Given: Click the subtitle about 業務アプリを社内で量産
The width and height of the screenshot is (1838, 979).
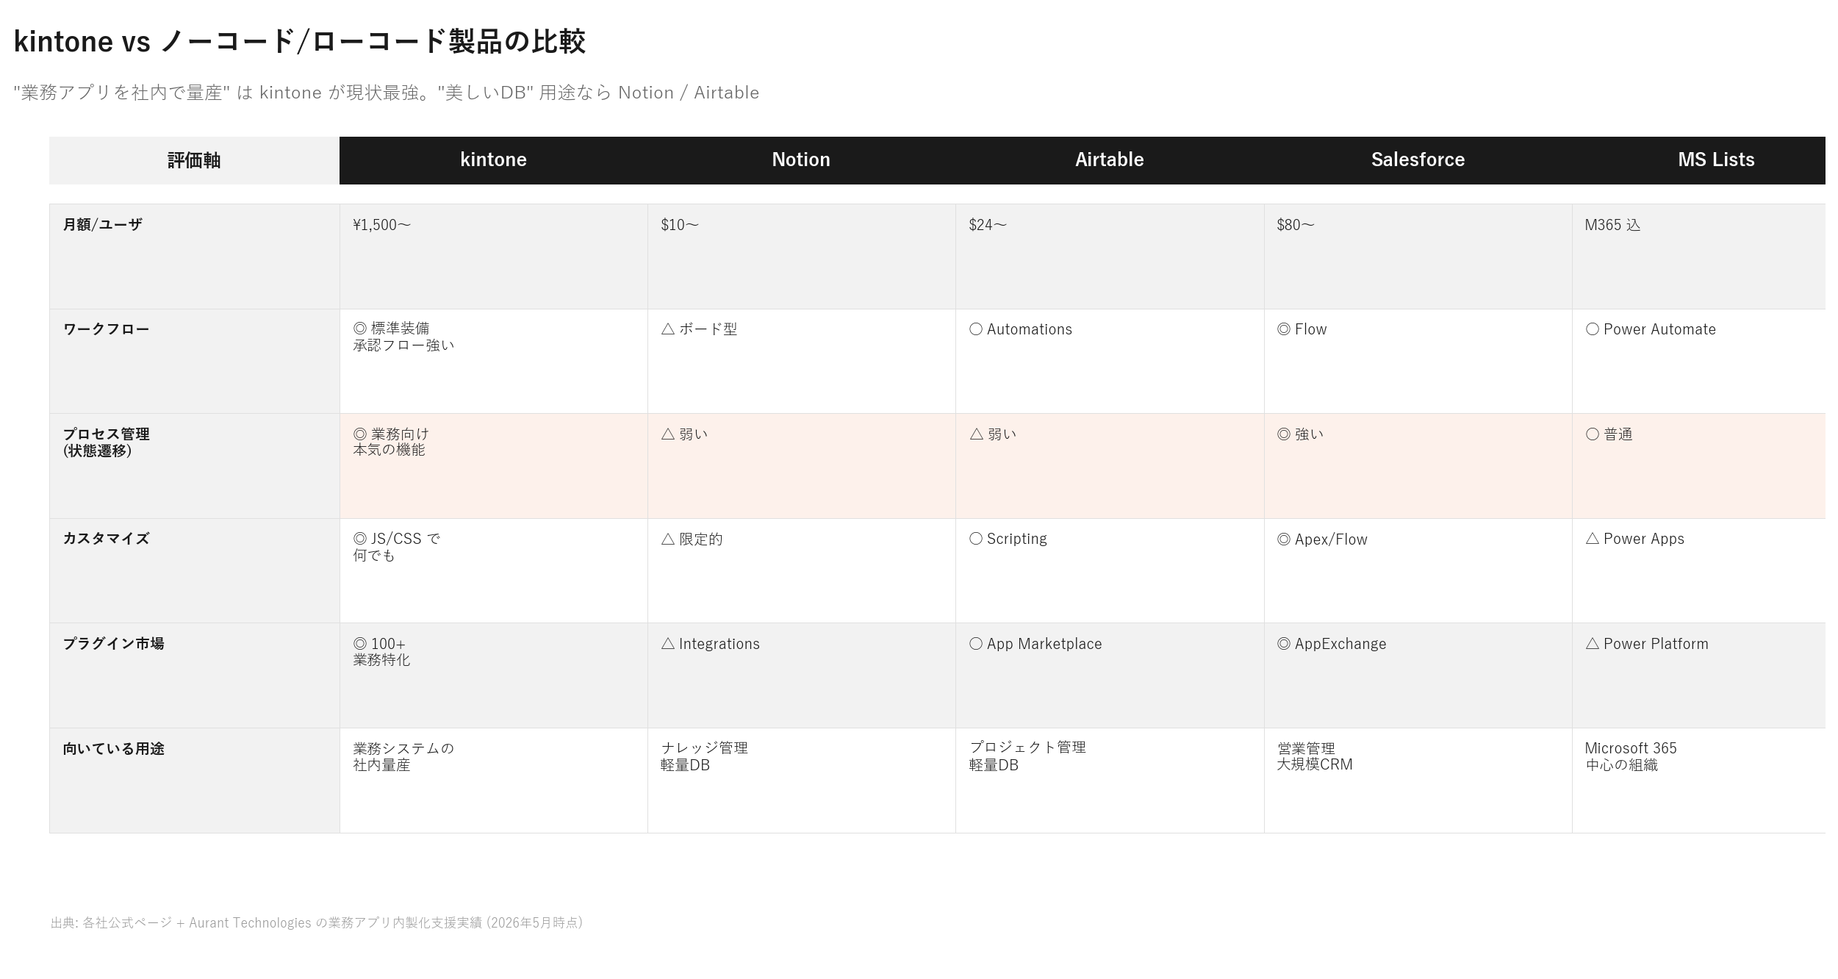Looking at the screenshot, I should coord(387,93).
